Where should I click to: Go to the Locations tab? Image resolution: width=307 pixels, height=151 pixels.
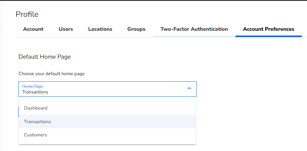tap(100, 29)
